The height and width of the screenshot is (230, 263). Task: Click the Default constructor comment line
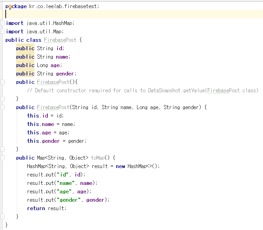tap(141, 91)
